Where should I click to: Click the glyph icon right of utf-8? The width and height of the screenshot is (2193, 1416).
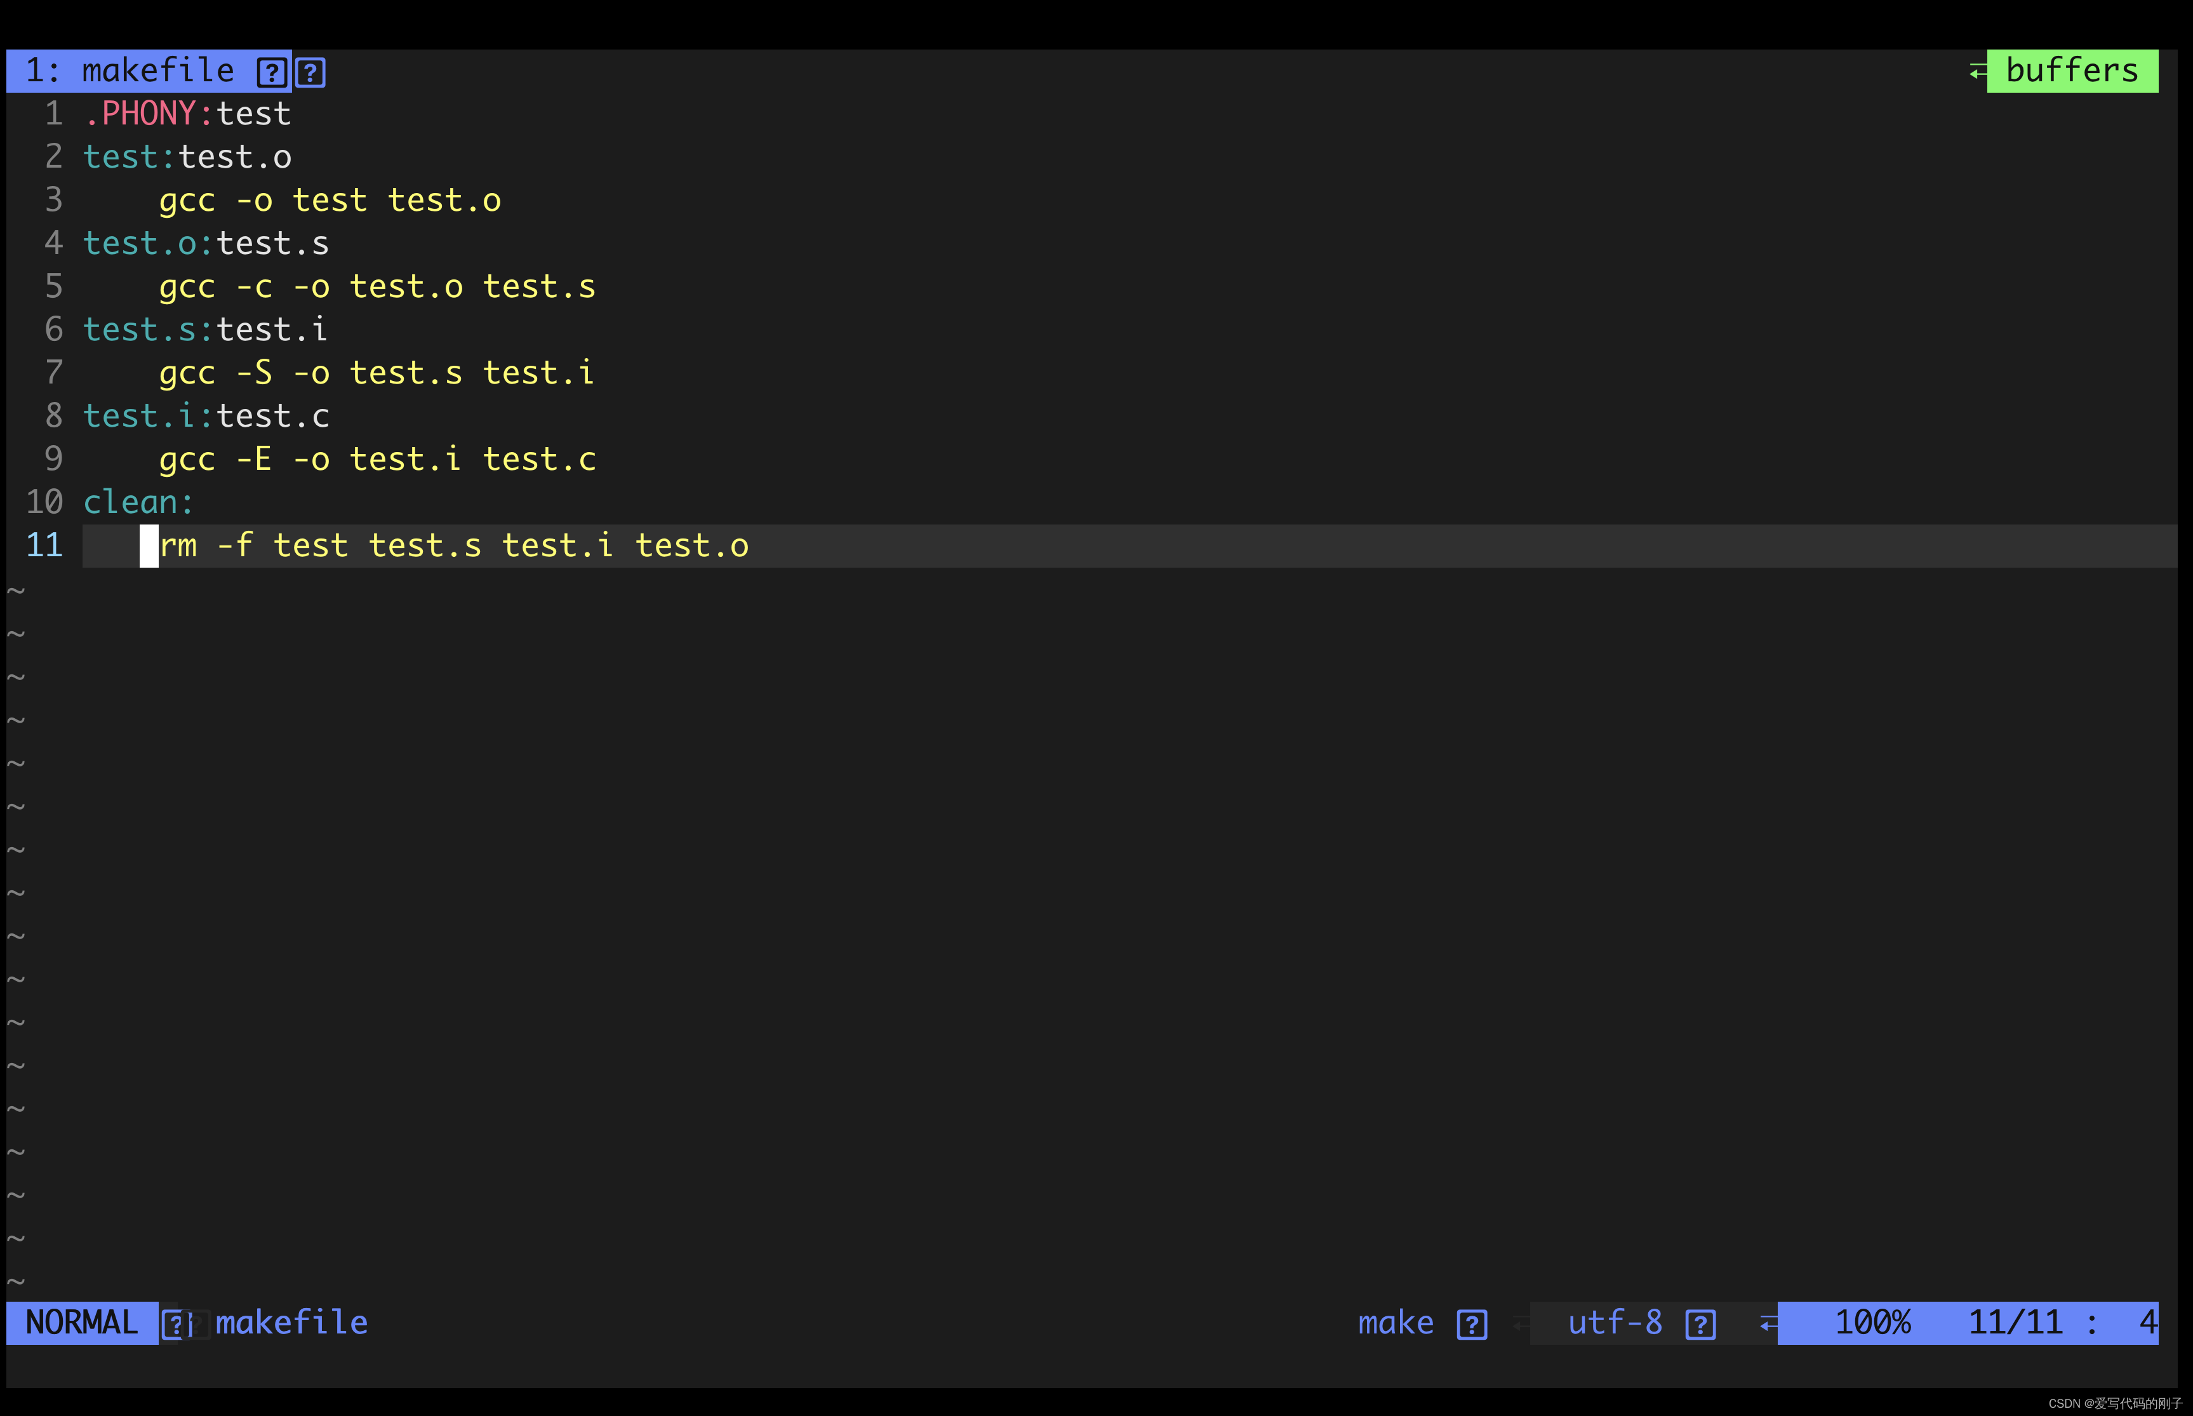(x=1700, y=1324)
